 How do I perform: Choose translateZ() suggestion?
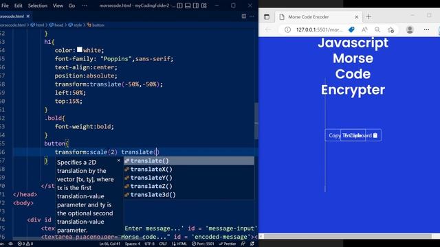pyautogui.click(x=189, y=186)
